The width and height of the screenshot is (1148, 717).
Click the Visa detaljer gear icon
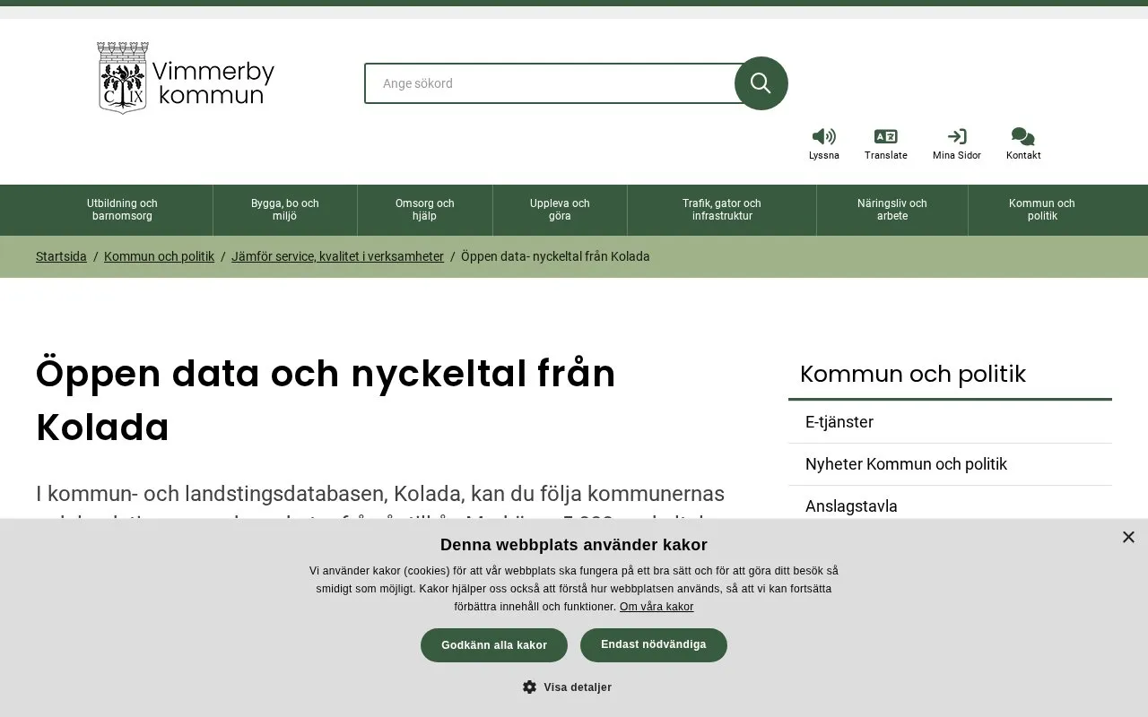[x=529, y=687]
